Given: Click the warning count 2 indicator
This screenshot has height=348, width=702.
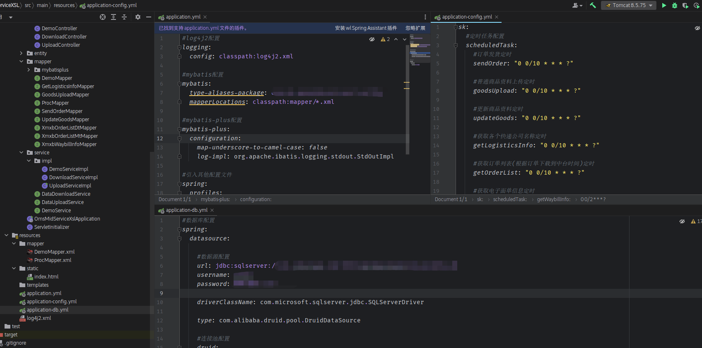Looking at the screenshot, I should pos(385,39).
